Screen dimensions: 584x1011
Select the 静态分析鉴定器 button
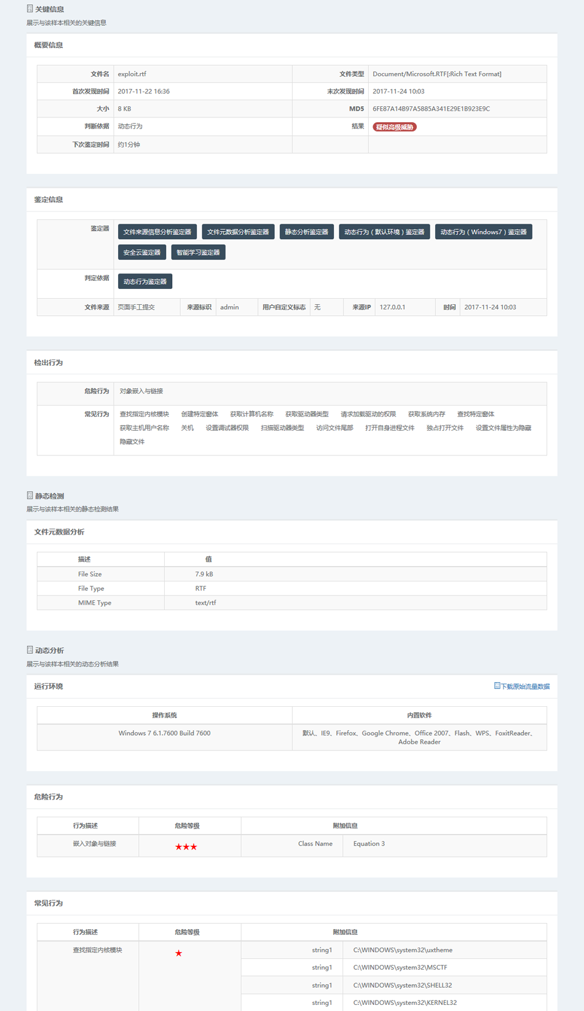[306, 232]
